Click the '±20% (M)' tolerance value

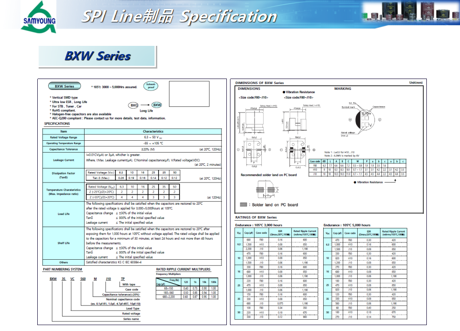pos(148,149)
